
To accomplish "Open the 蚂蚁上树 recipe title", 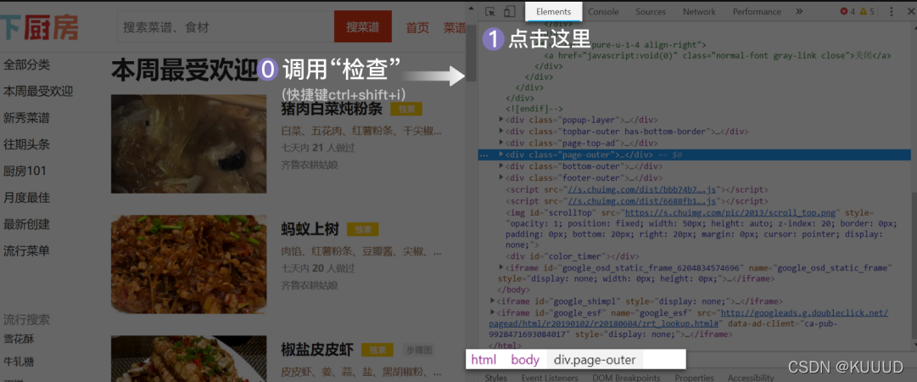I will pos(310,229).
